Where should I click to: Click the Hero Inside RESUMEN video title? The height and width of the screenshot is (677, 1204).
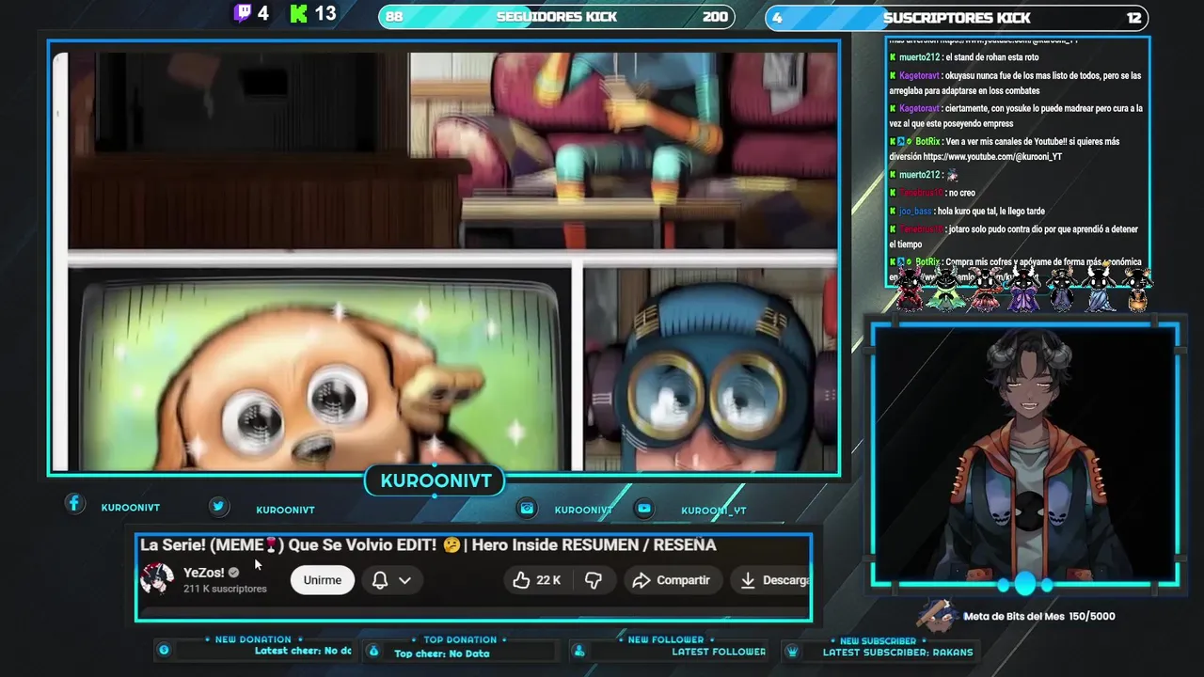(x=428, y=545)
